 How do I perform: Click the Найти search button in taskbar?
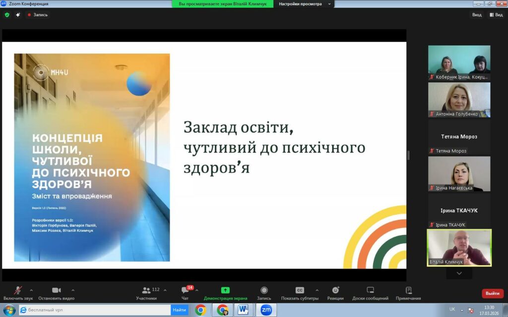click(179, 310)
